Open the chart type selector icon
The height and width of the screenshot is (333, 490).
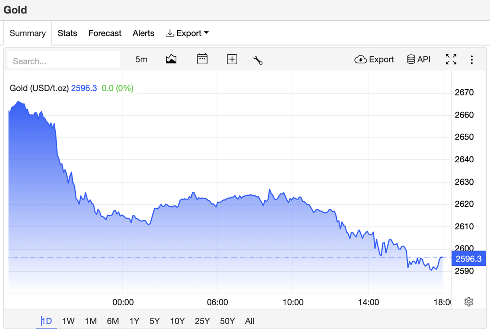click(x=171, y=59)
